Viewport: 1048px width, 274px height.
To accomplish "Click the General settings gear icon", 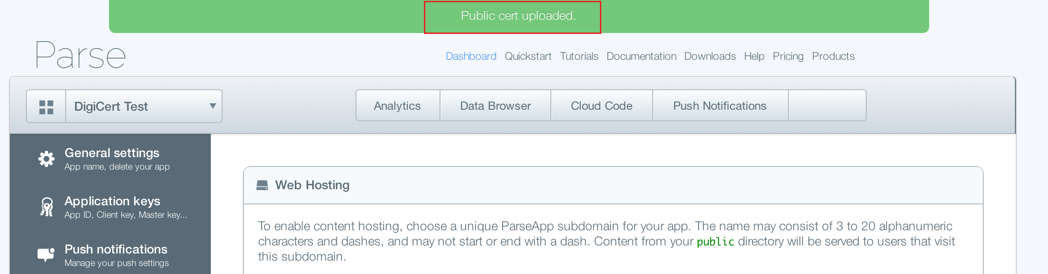I will [x=46, y=159].
